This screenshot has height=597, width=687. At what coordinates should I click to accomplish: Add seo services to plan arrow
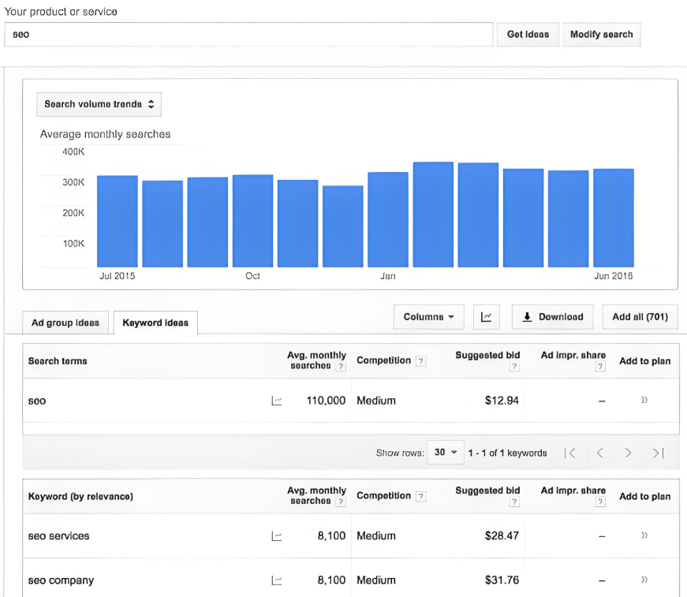click(644, 536)
